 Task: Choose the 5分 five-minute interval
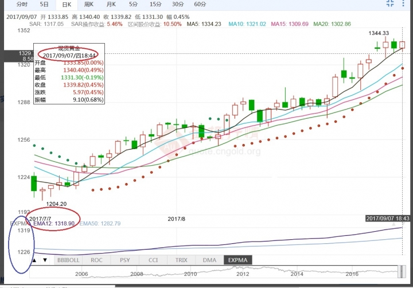tap(132, 4)
